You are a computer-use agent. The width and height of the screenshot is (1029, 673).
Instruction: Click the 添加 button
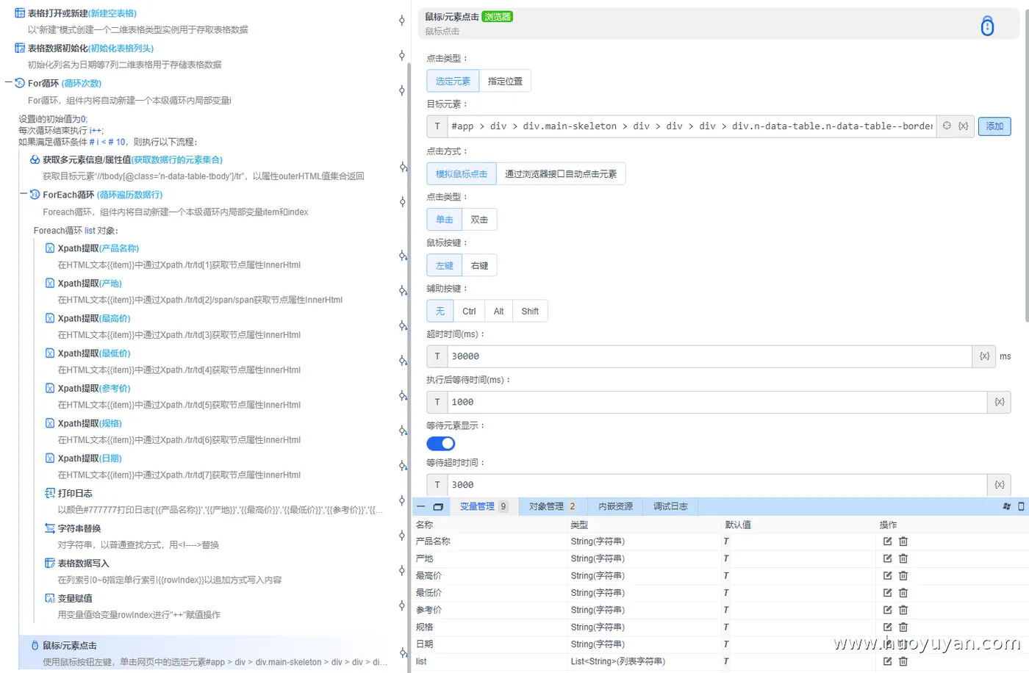[994, 126]
